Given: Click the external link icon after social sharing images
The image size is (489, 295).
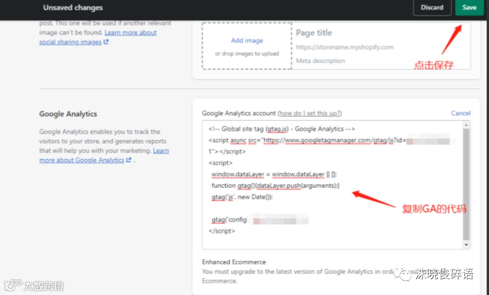Looking at the screenshot, I should click(x=106, y=42).
